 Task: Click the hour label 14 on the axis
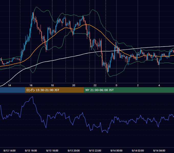pyautogui.click(x=9, y=85)
